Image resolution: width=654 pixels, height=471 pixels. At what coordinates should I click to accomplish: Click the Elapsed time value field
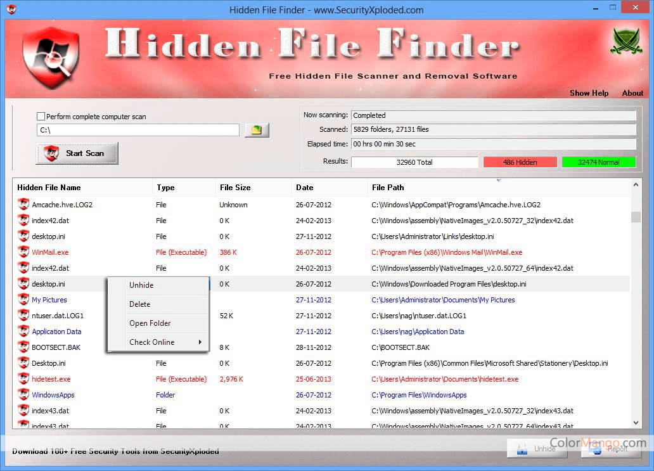tap(494, 144)
